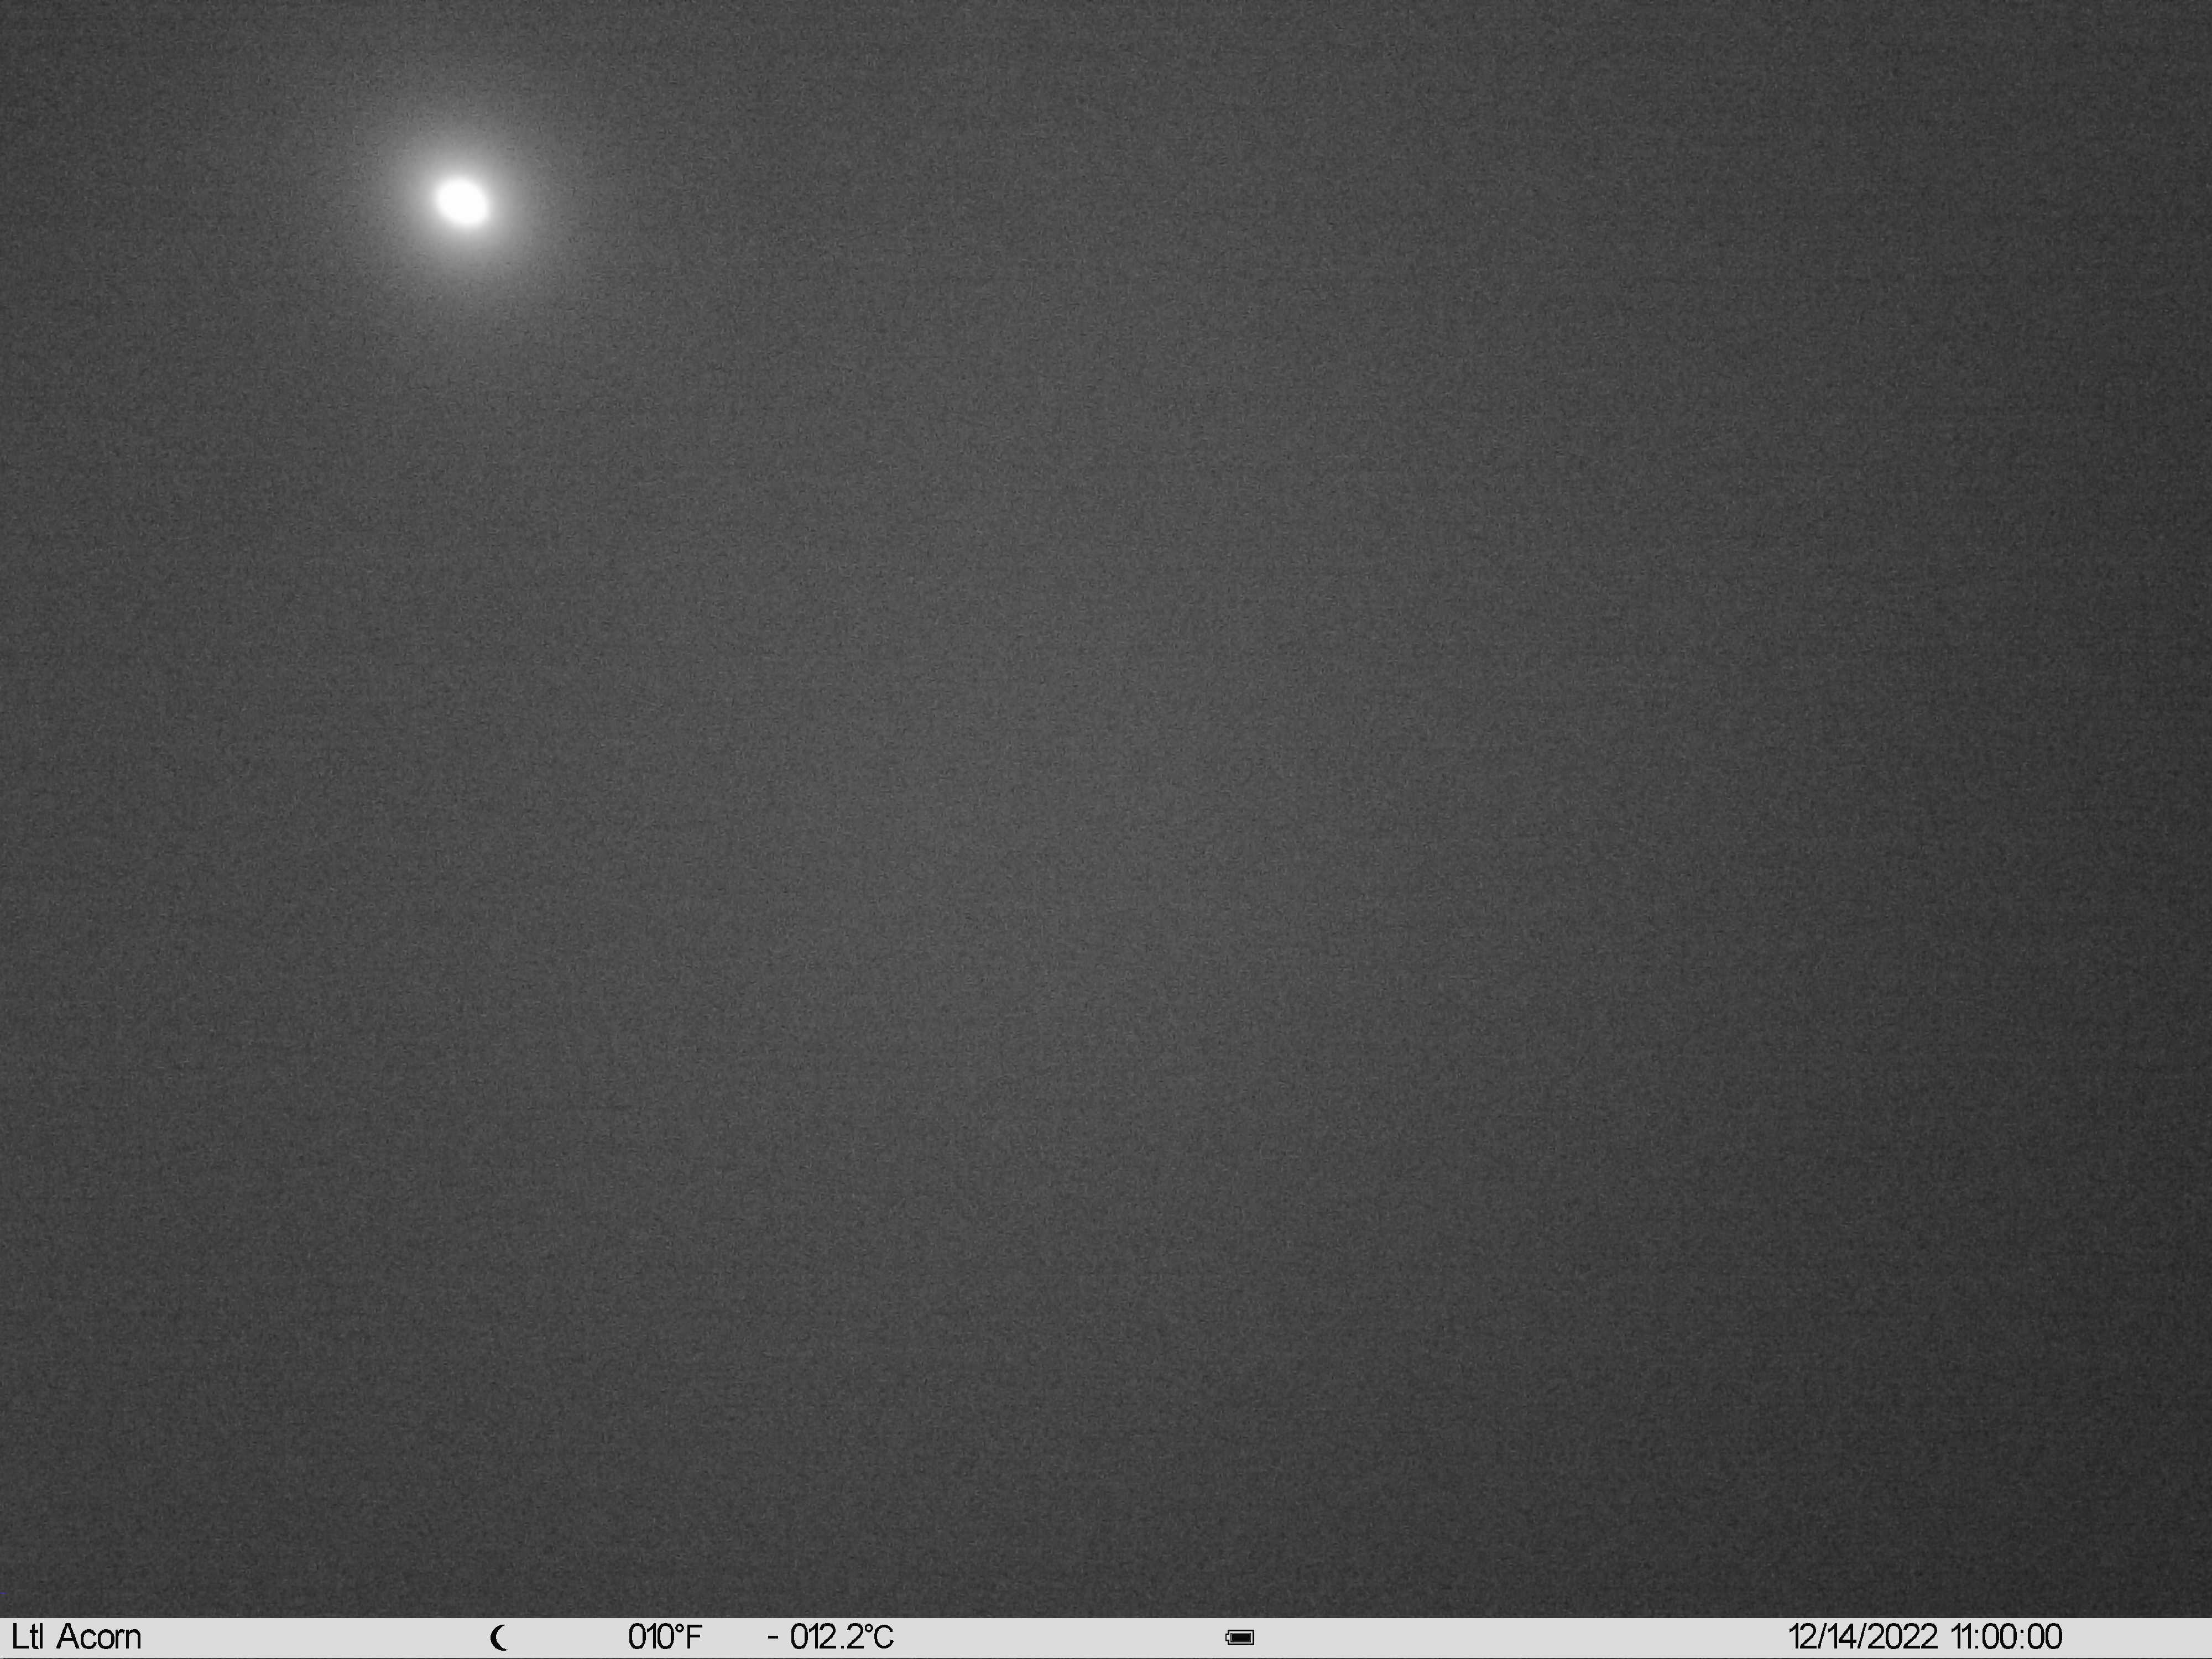The width and height of the screenshot is (2212, 1659).
Task: Select the 12/14/2022 date stamp
Action: coord(1863,1637)
